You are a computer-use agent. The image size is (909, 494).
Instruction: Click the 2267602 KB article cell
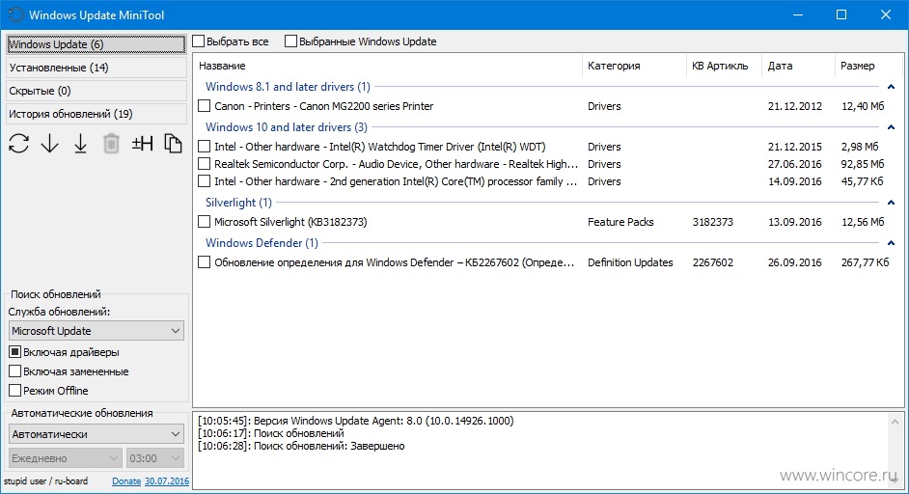click(x=712, y=262)
